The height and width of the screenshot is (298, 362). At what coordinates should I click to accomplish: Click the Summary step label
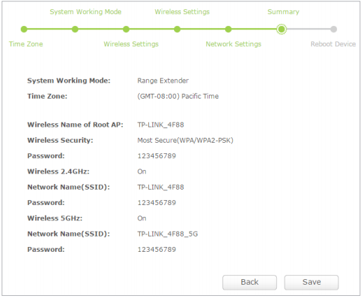283,12
